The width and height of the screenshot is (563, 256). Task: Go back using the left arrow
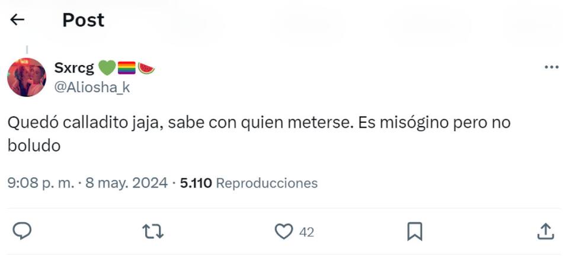[x=18, y=20]
